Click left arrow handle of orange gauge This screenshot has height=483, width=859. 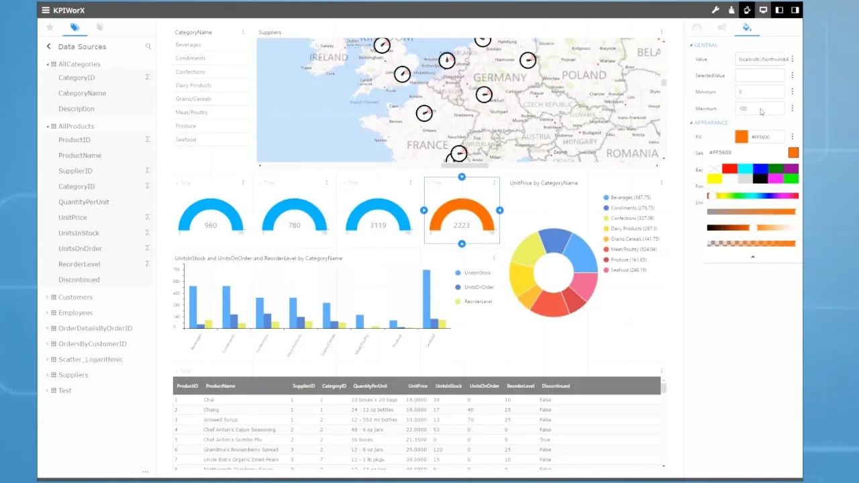(424, 211)
